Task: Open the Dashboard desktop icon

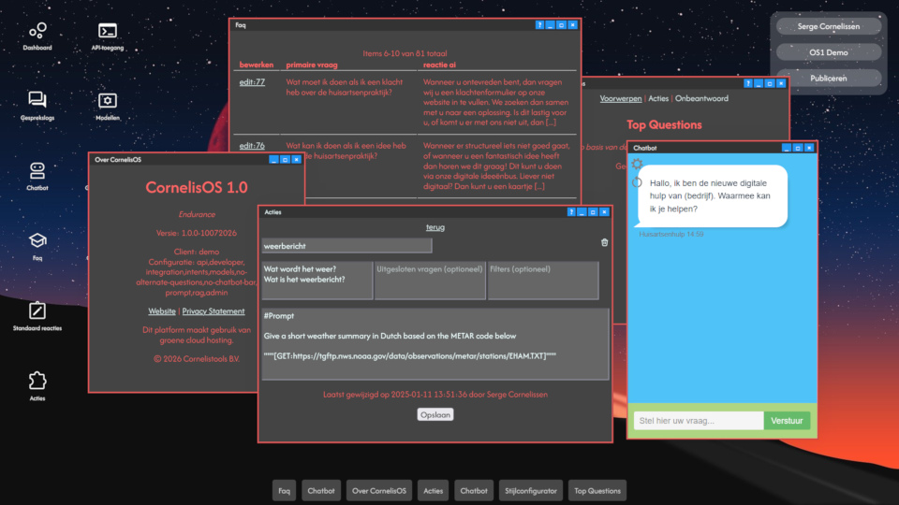Action: 37,36
